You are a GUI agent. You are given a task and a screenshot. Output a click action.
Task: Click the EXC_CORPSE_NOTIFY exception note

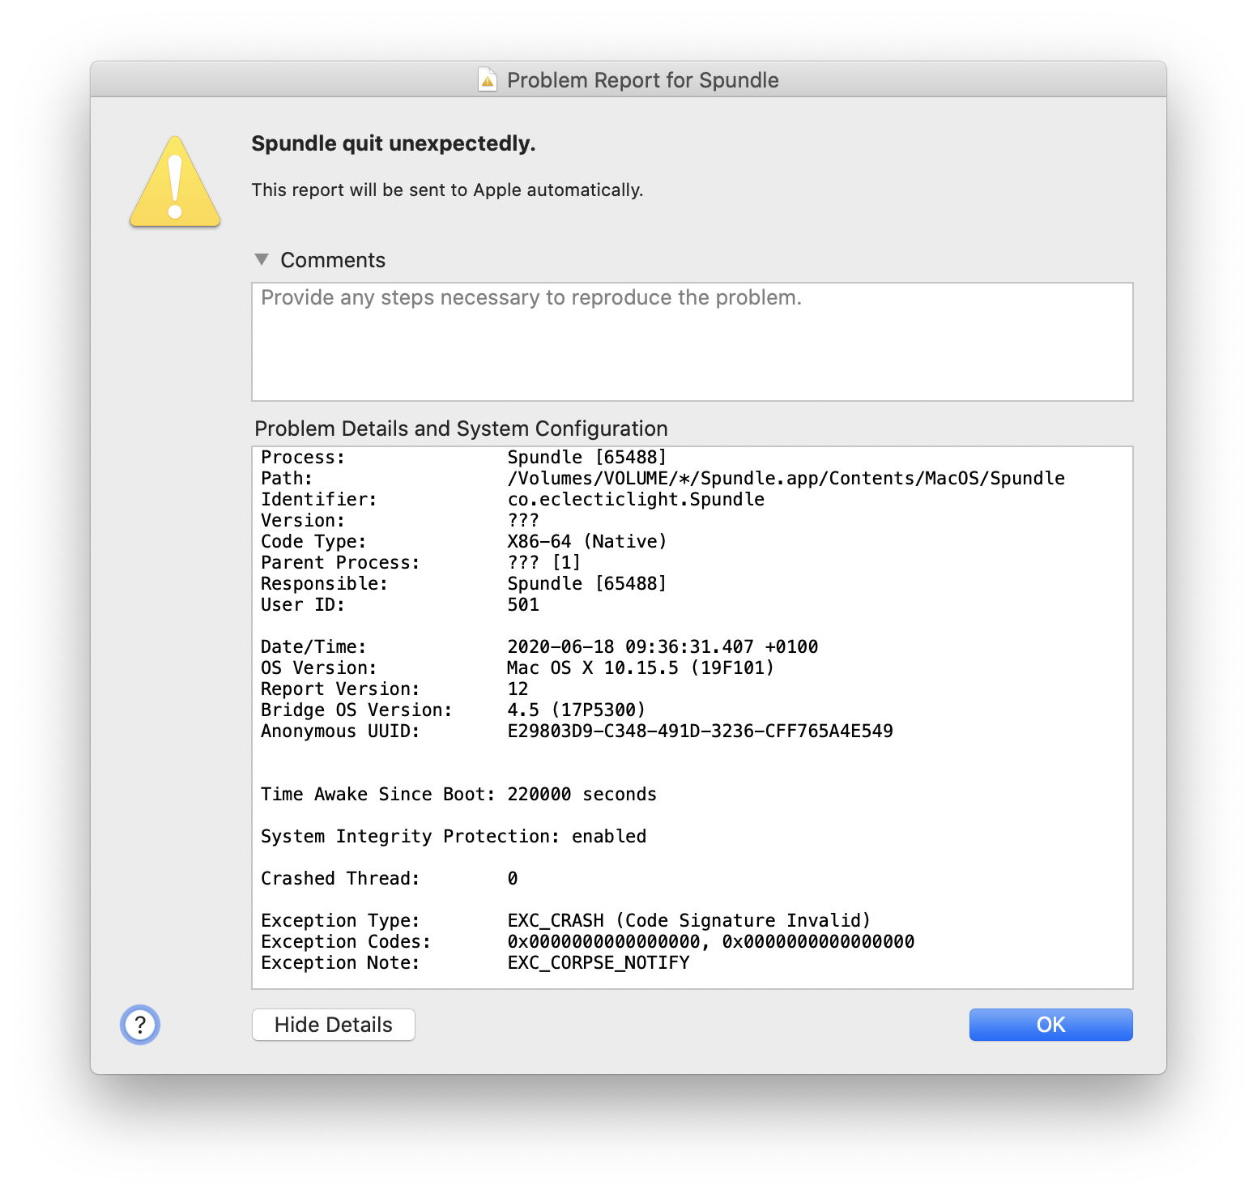click(599, 963)
